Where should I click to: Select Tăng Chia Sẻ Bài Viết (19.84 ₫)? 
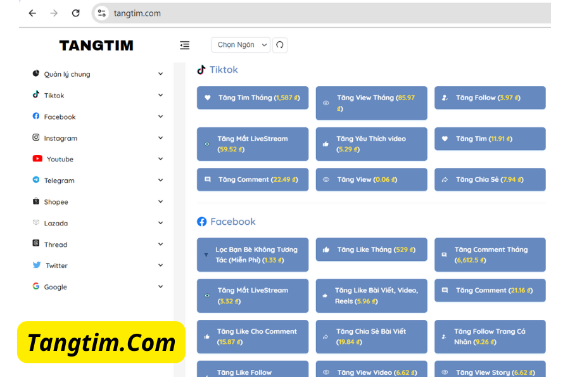pos(372,337)
